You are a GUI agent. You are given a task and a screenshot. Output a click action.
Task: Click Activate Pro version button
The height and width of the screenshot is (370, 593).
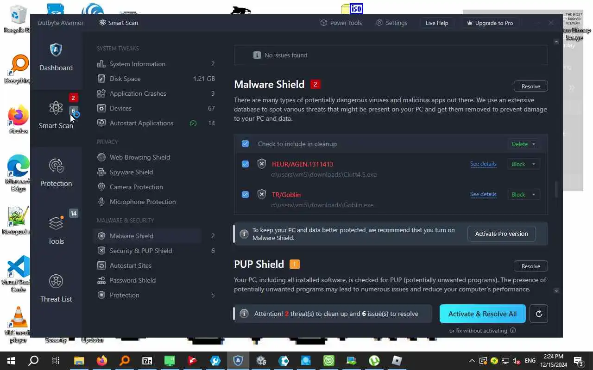pos(501,234)
